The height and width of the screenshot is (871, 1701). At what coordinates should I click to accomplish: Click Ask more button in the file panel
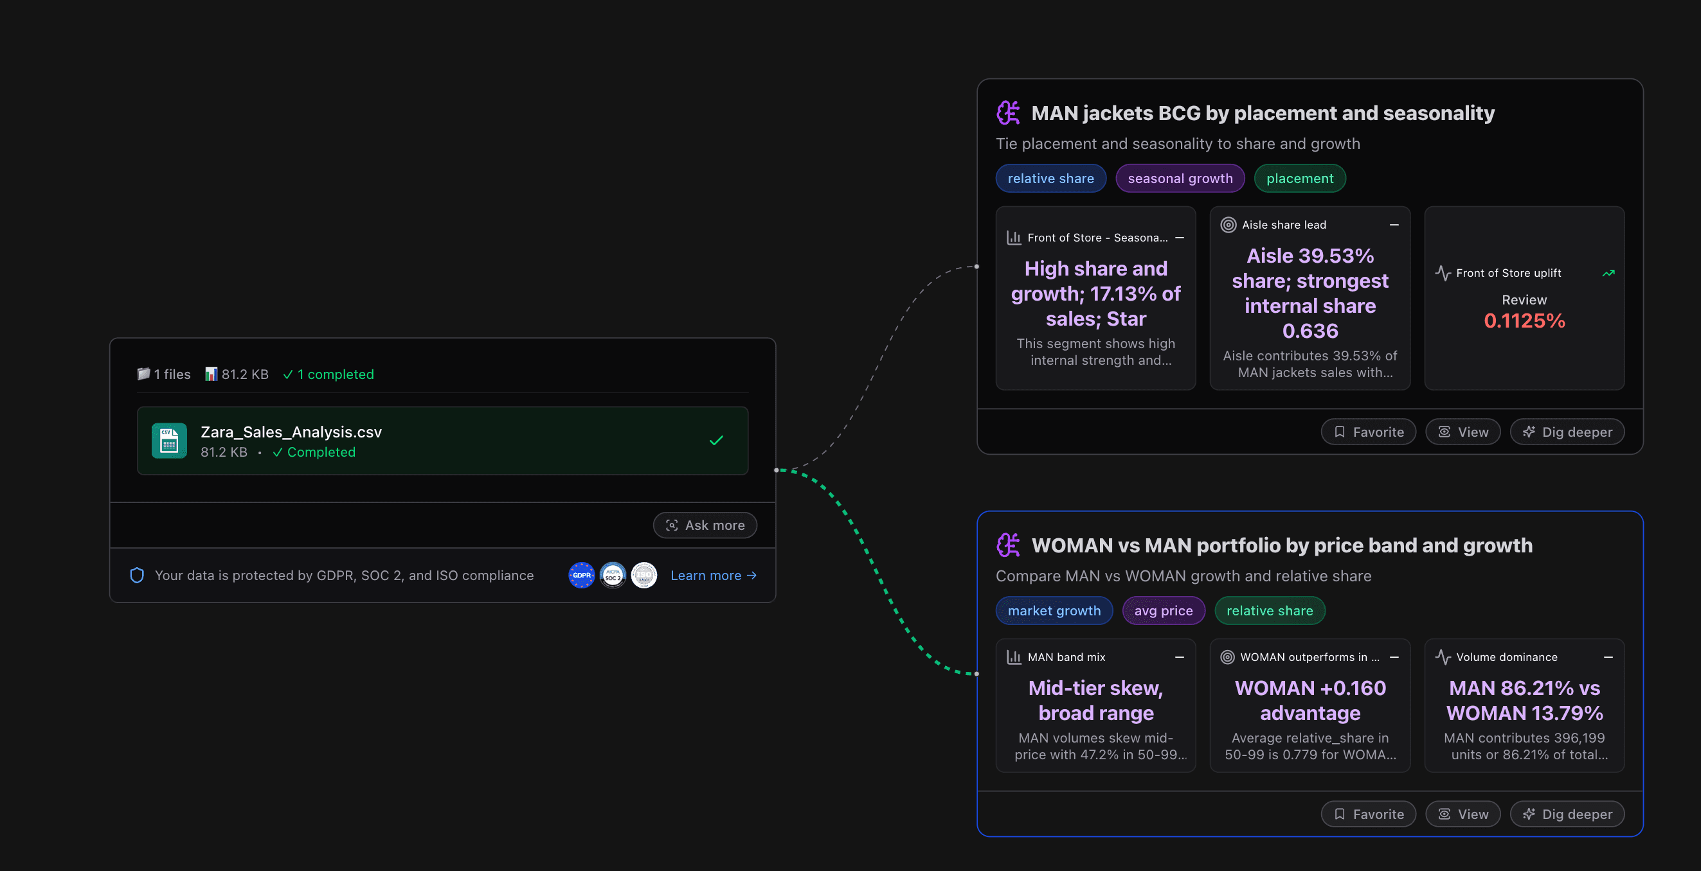pyautogui.click(x=705, y=525)
